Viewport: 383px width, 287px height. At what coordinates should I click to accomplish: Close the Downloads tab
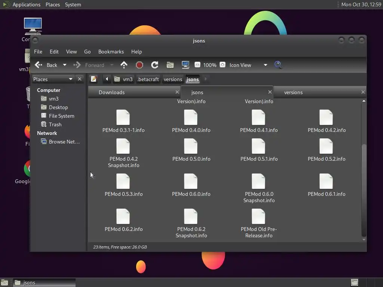177,92
